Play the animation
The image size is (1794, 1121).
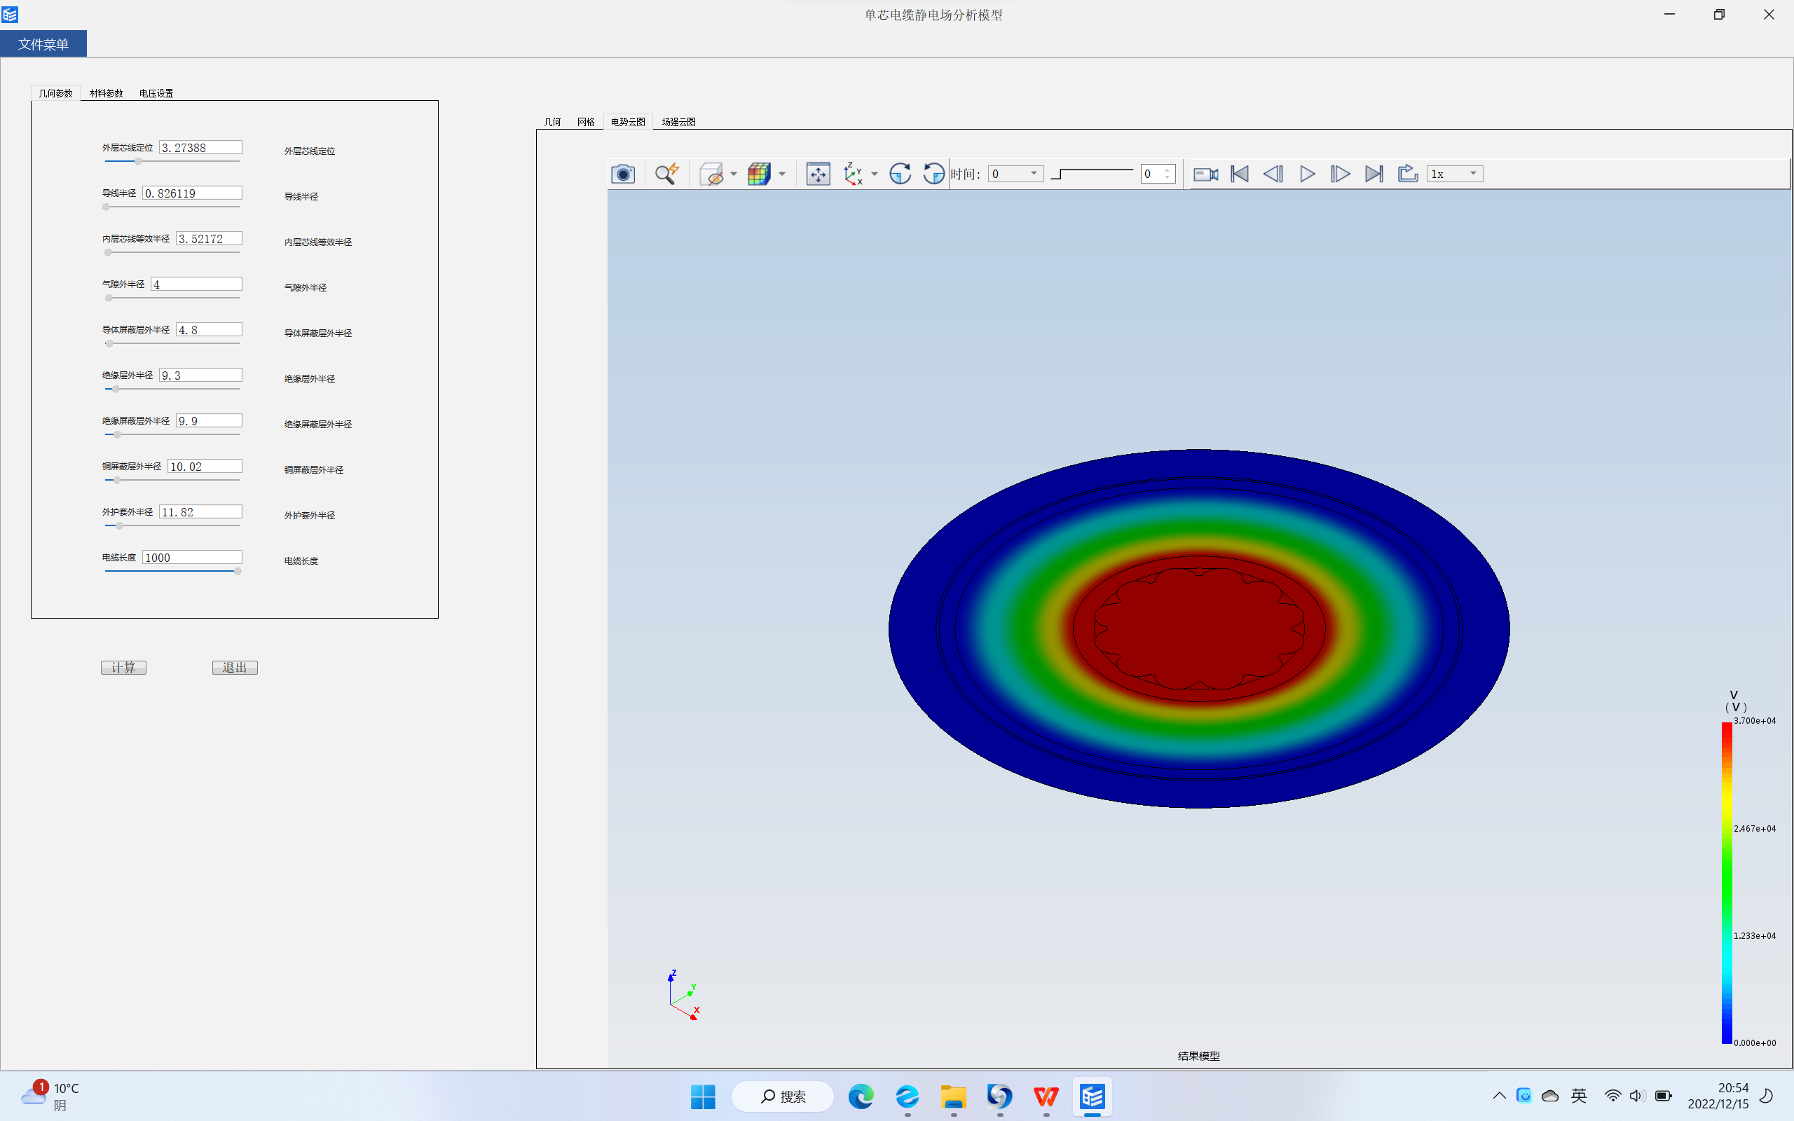coord(1307,174)
